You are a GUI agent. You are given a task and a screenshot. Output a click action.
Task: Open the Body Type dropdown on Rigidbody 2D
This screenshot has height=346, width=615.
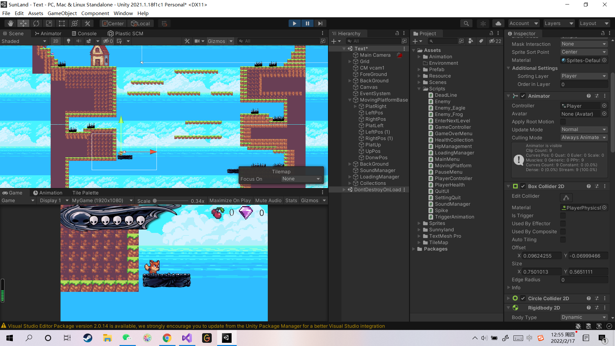click(x=584, y=317)
